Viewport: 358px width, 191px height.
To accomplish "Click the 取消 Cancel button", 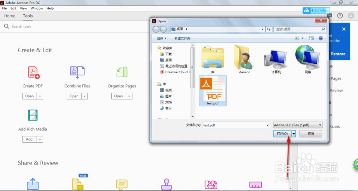I will click(311, 134).
